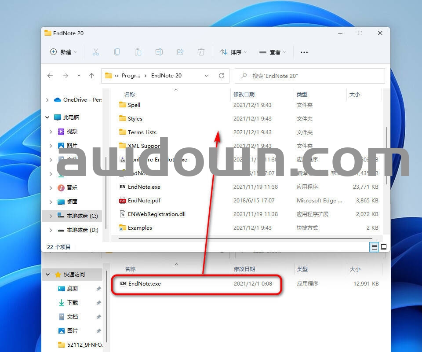Select EndNote.pdf file in the list

(x=144, y=201)
